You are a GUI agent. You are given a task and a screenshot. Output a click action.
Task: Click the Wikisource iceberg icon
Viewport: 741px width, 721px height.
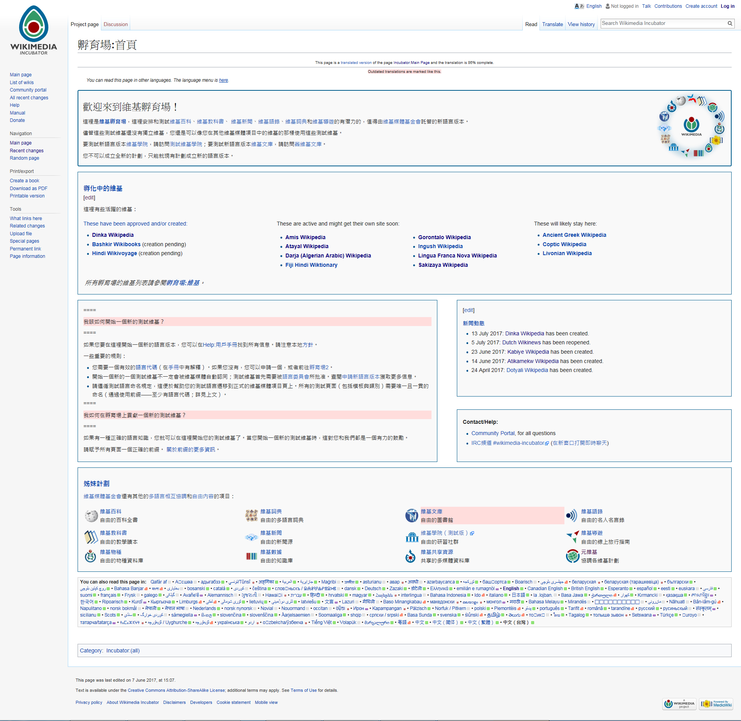click(412, 516)
